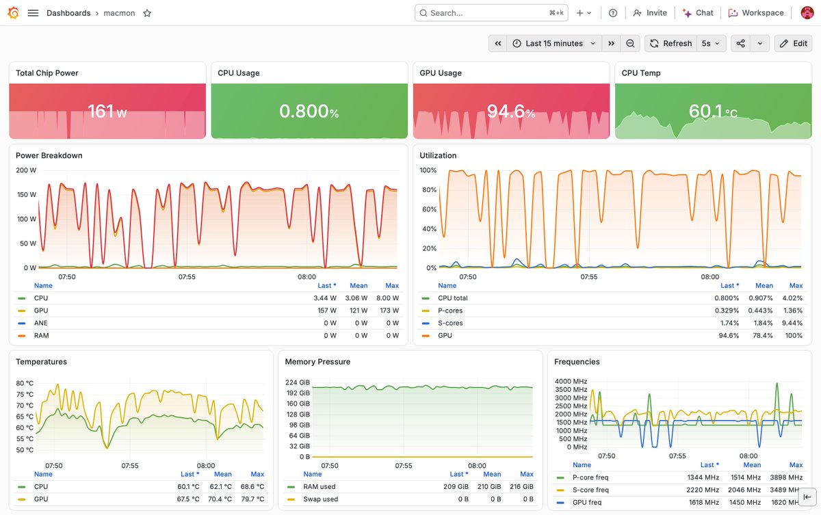Click the Edit dashboard button

click(x=793, y=43)
